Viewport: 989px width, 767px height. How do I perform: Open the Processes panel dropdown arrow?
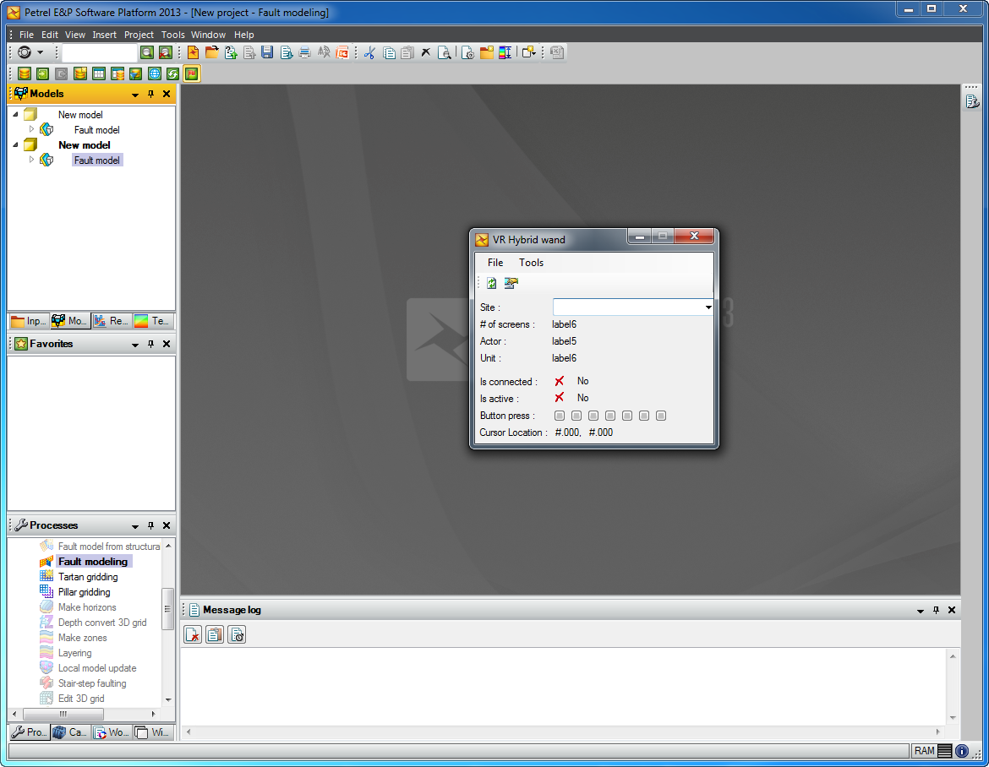[x=135, y=526]
